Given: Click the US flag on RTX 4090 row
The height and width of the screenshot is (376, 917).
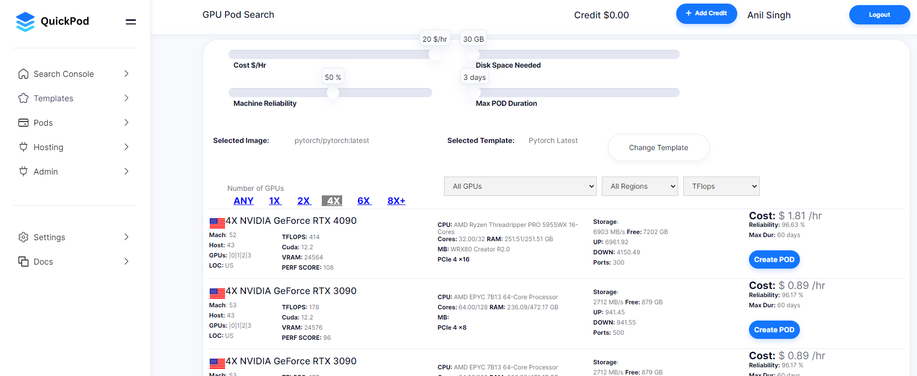Looking at the screenshot, I should pyautogui.click(x=217, y=223).
